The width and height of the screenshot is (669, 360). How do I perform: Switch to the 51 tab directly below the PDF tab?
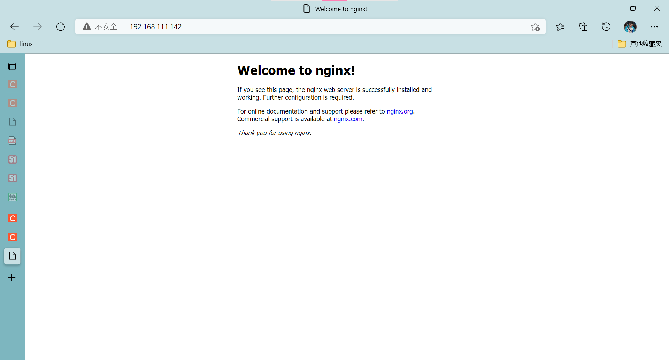click(12, 159)
